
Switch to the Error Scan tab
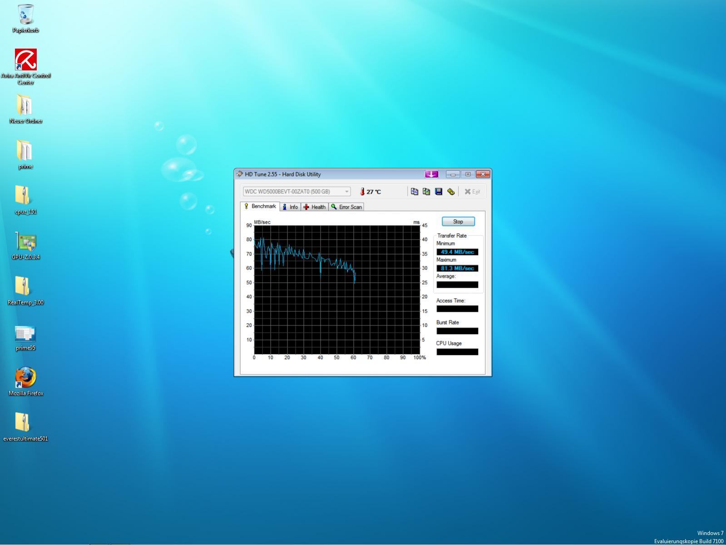click(346, 207)
